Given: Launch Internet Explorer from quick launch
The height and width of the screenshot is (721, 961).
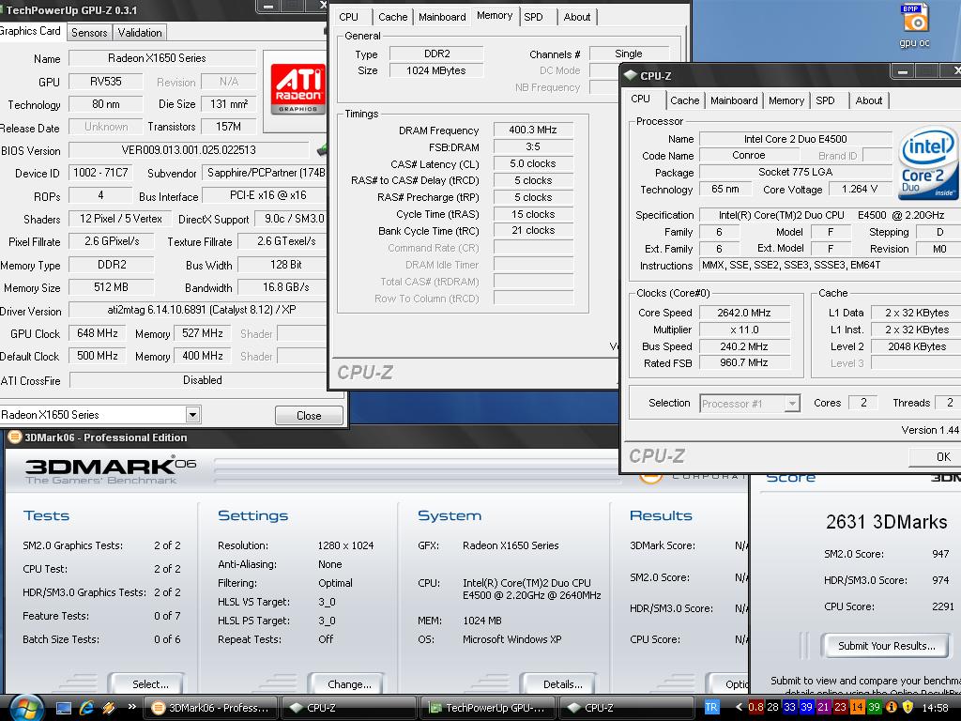Looking at the screenshot, I should point(86,708).
